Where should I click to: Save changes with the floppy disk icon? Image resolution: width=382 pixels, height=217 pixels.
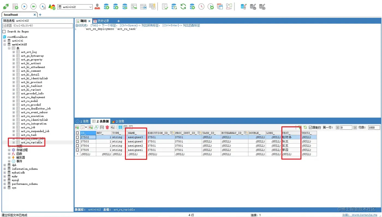pyautogui.click(x=102, y=127)
